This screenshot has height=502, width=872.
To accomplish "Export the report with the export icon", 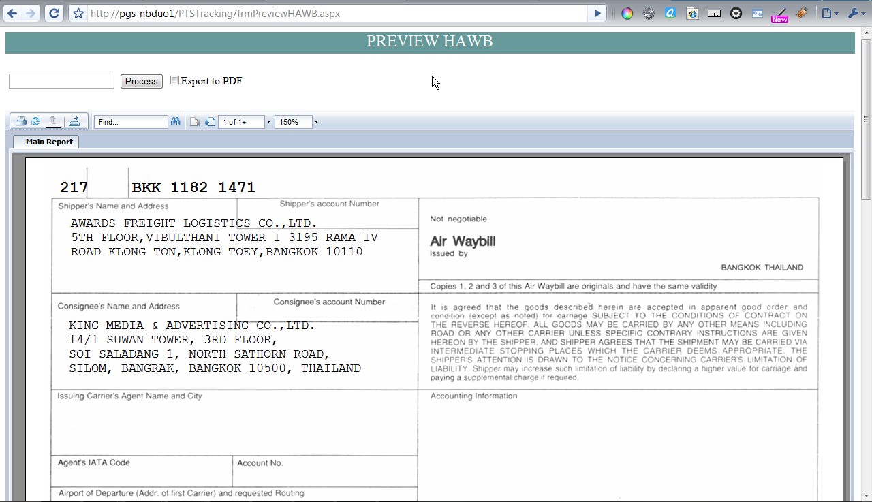I will coord(74,121).
